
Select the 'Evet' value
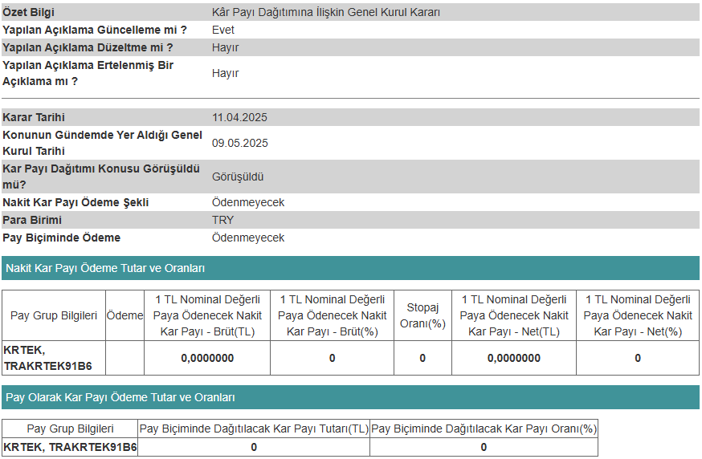[223, 30]
